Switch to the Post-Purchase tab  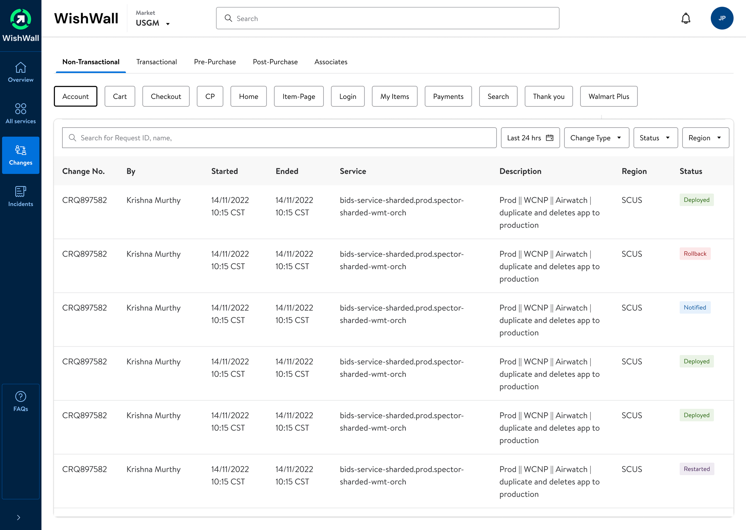click(275, 62)
